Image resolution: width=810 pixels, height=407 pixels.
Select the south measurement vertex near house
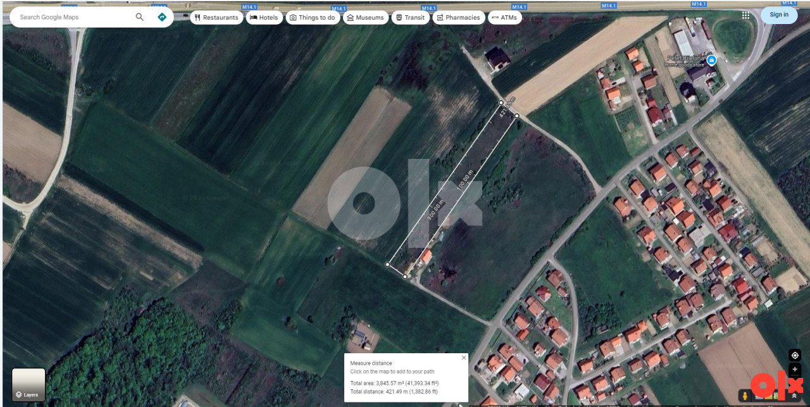pyautogui.click(x=405, y=277)
